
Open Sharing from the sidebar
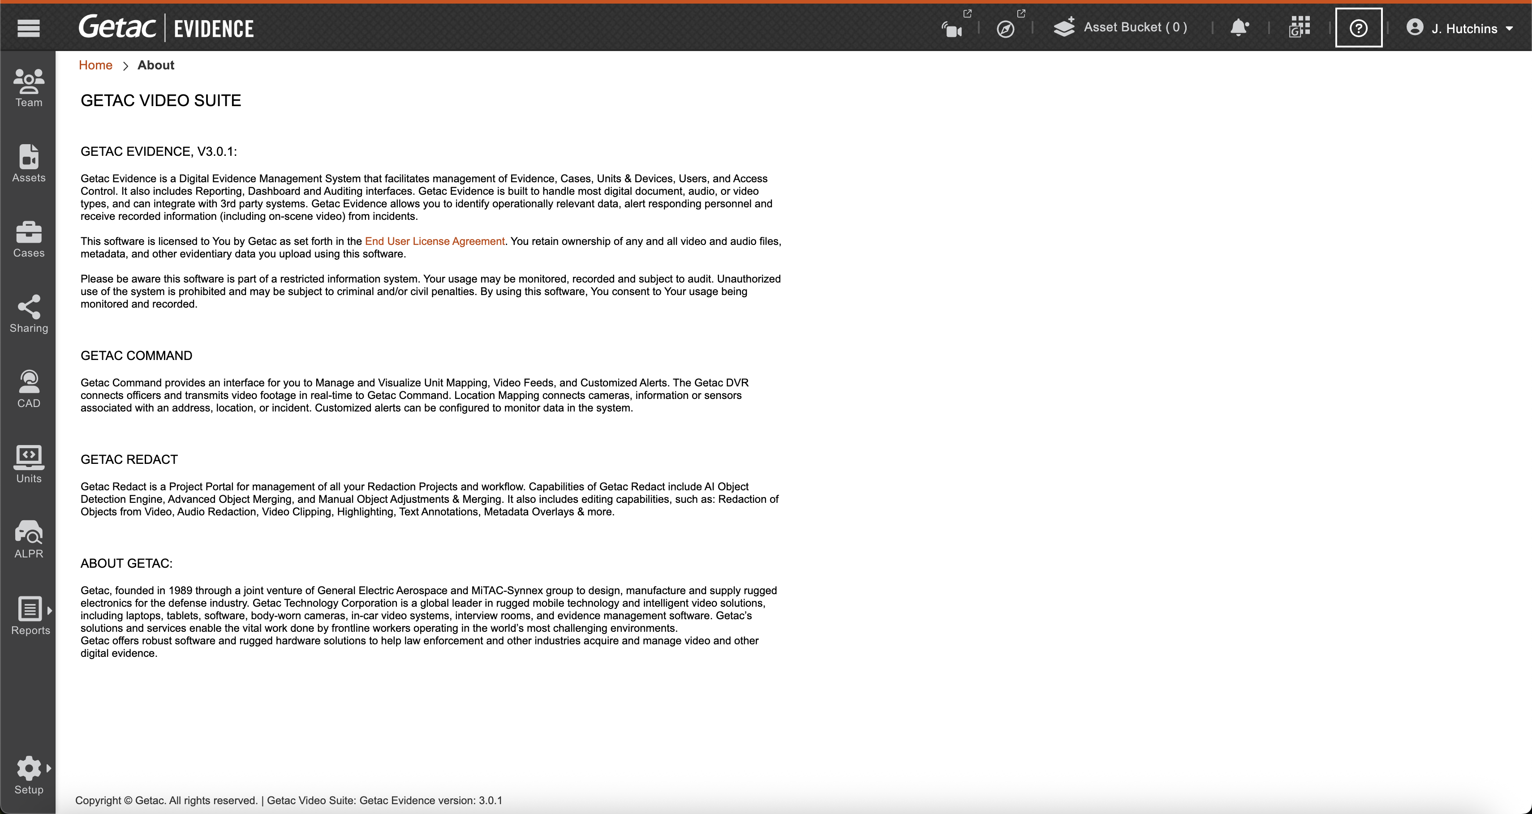29,314
